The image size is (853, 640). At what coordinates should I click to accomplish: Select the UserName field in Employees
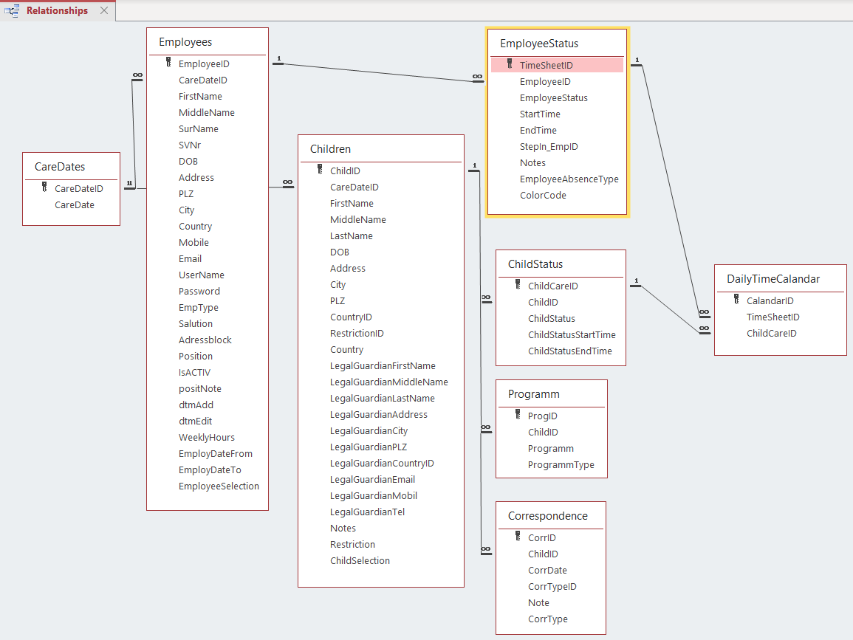[x=202, y=275]
